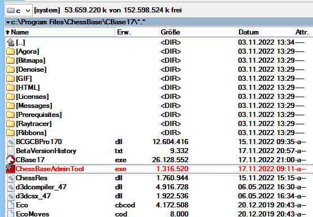The height and width of the screenshot is (217, 313).
Task: Click the free space info 53.659.220 k
Action: coord(85,10)
